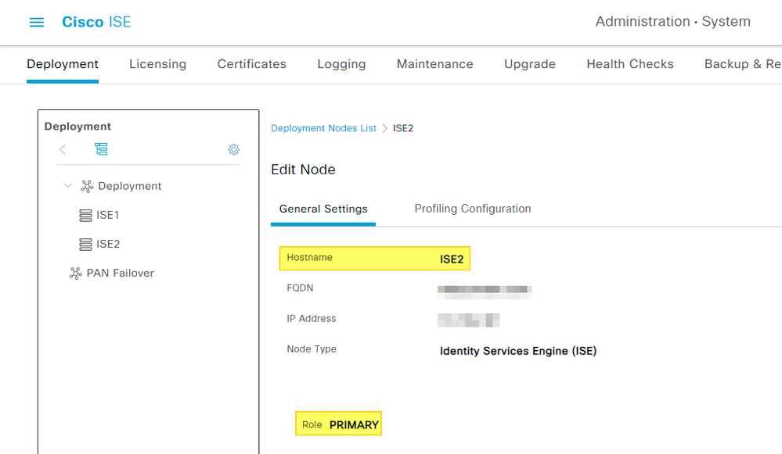The height and width of the screenshot is (454, 782).
Task: Click the Hostname field label
Action: click(x=310, y=257)
